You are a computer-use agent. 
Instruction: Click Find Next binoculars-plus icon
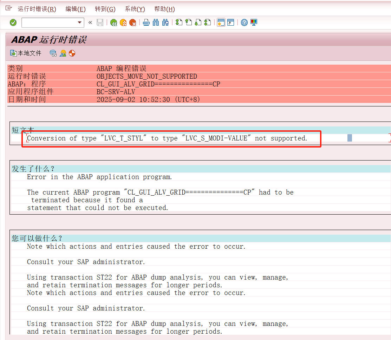165,23
